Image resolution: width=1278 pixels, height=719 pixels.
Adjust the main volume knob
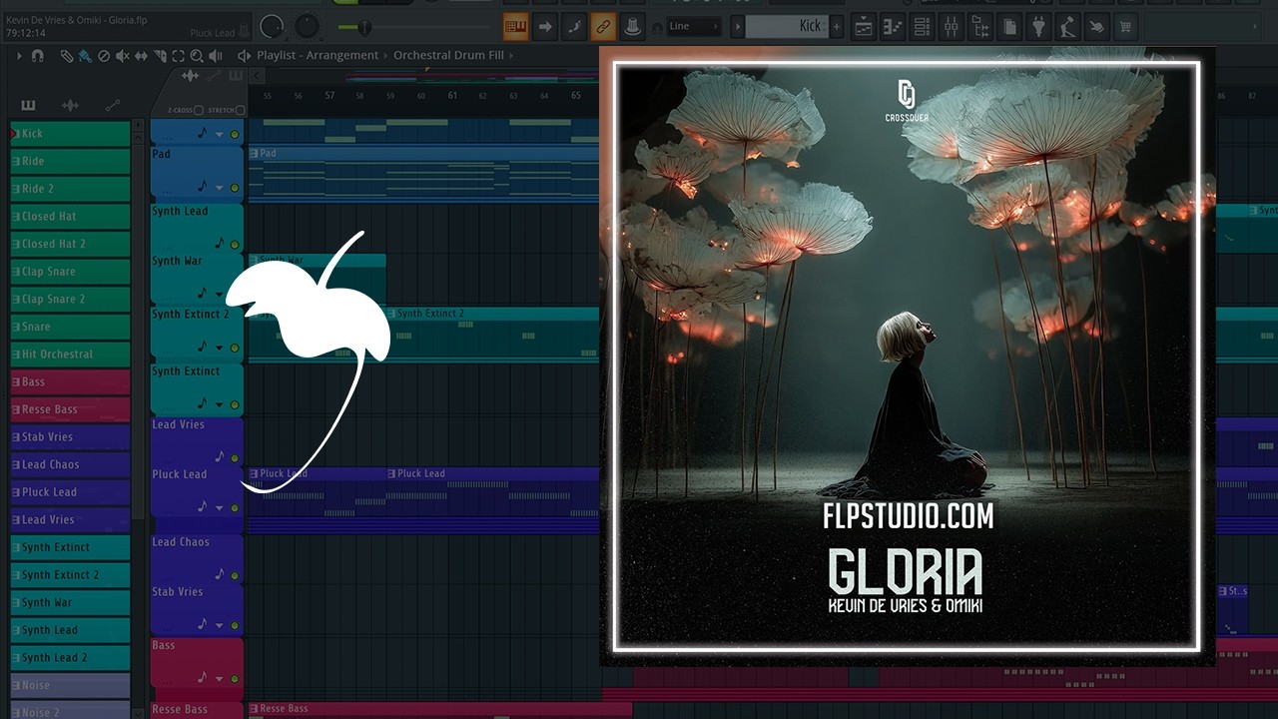pyautogui.click(x=272, y=27)
